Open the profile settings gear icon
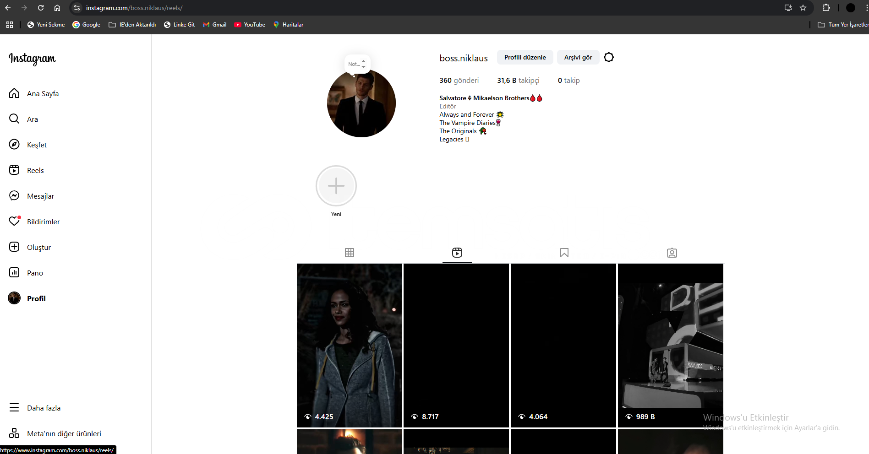The image size is (869, 454). click(609, 57)
